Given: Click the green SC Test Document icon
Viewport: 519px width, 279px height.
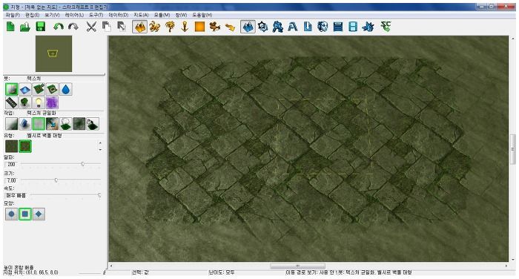Looking at the screenshot, I should coord(386,27).
